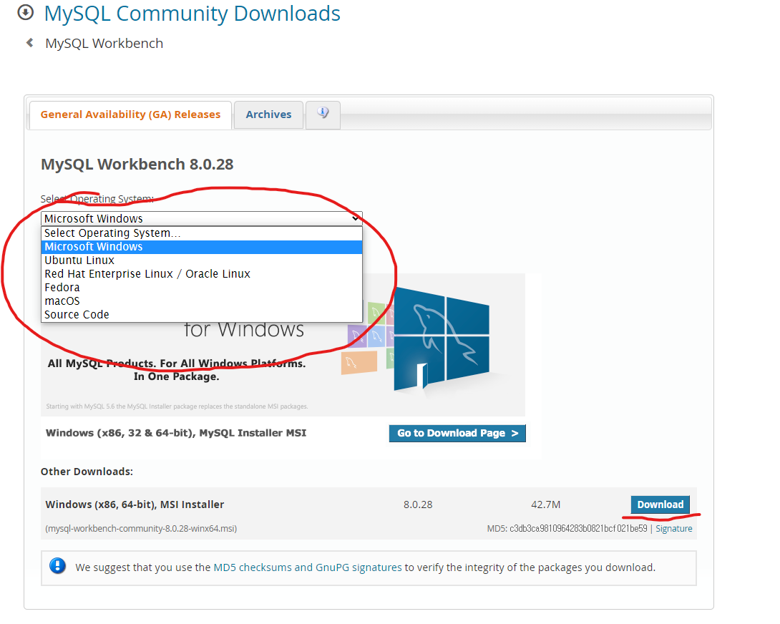Click the Windows (x86, 64-bit), MSI Installer label
This screenshot has height=624, width=780.
pos(135,504)
